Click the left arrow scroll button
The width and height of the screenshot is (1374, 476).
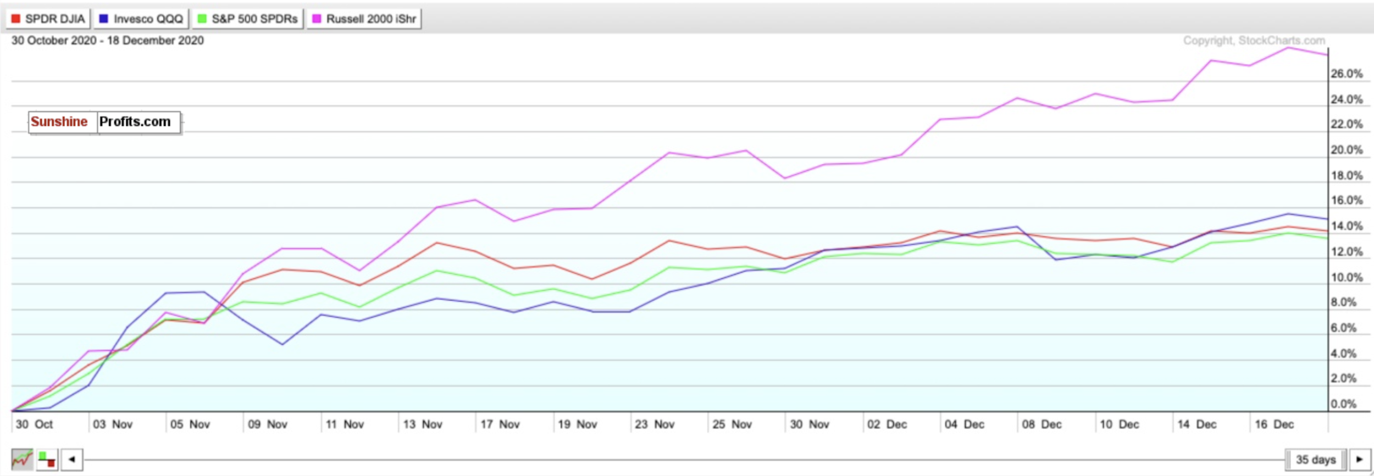(71, 460)
